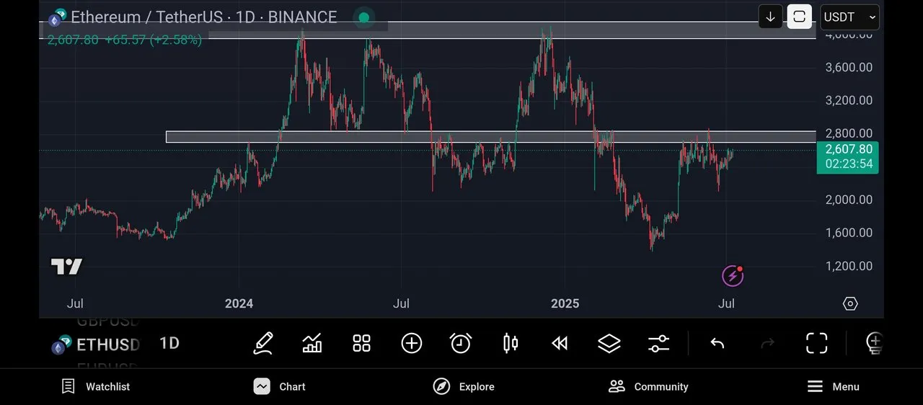This screenshot has height=405, width=923.
Task: Open the drawing tools pencil icon
Action: click(x=263, y=343)
